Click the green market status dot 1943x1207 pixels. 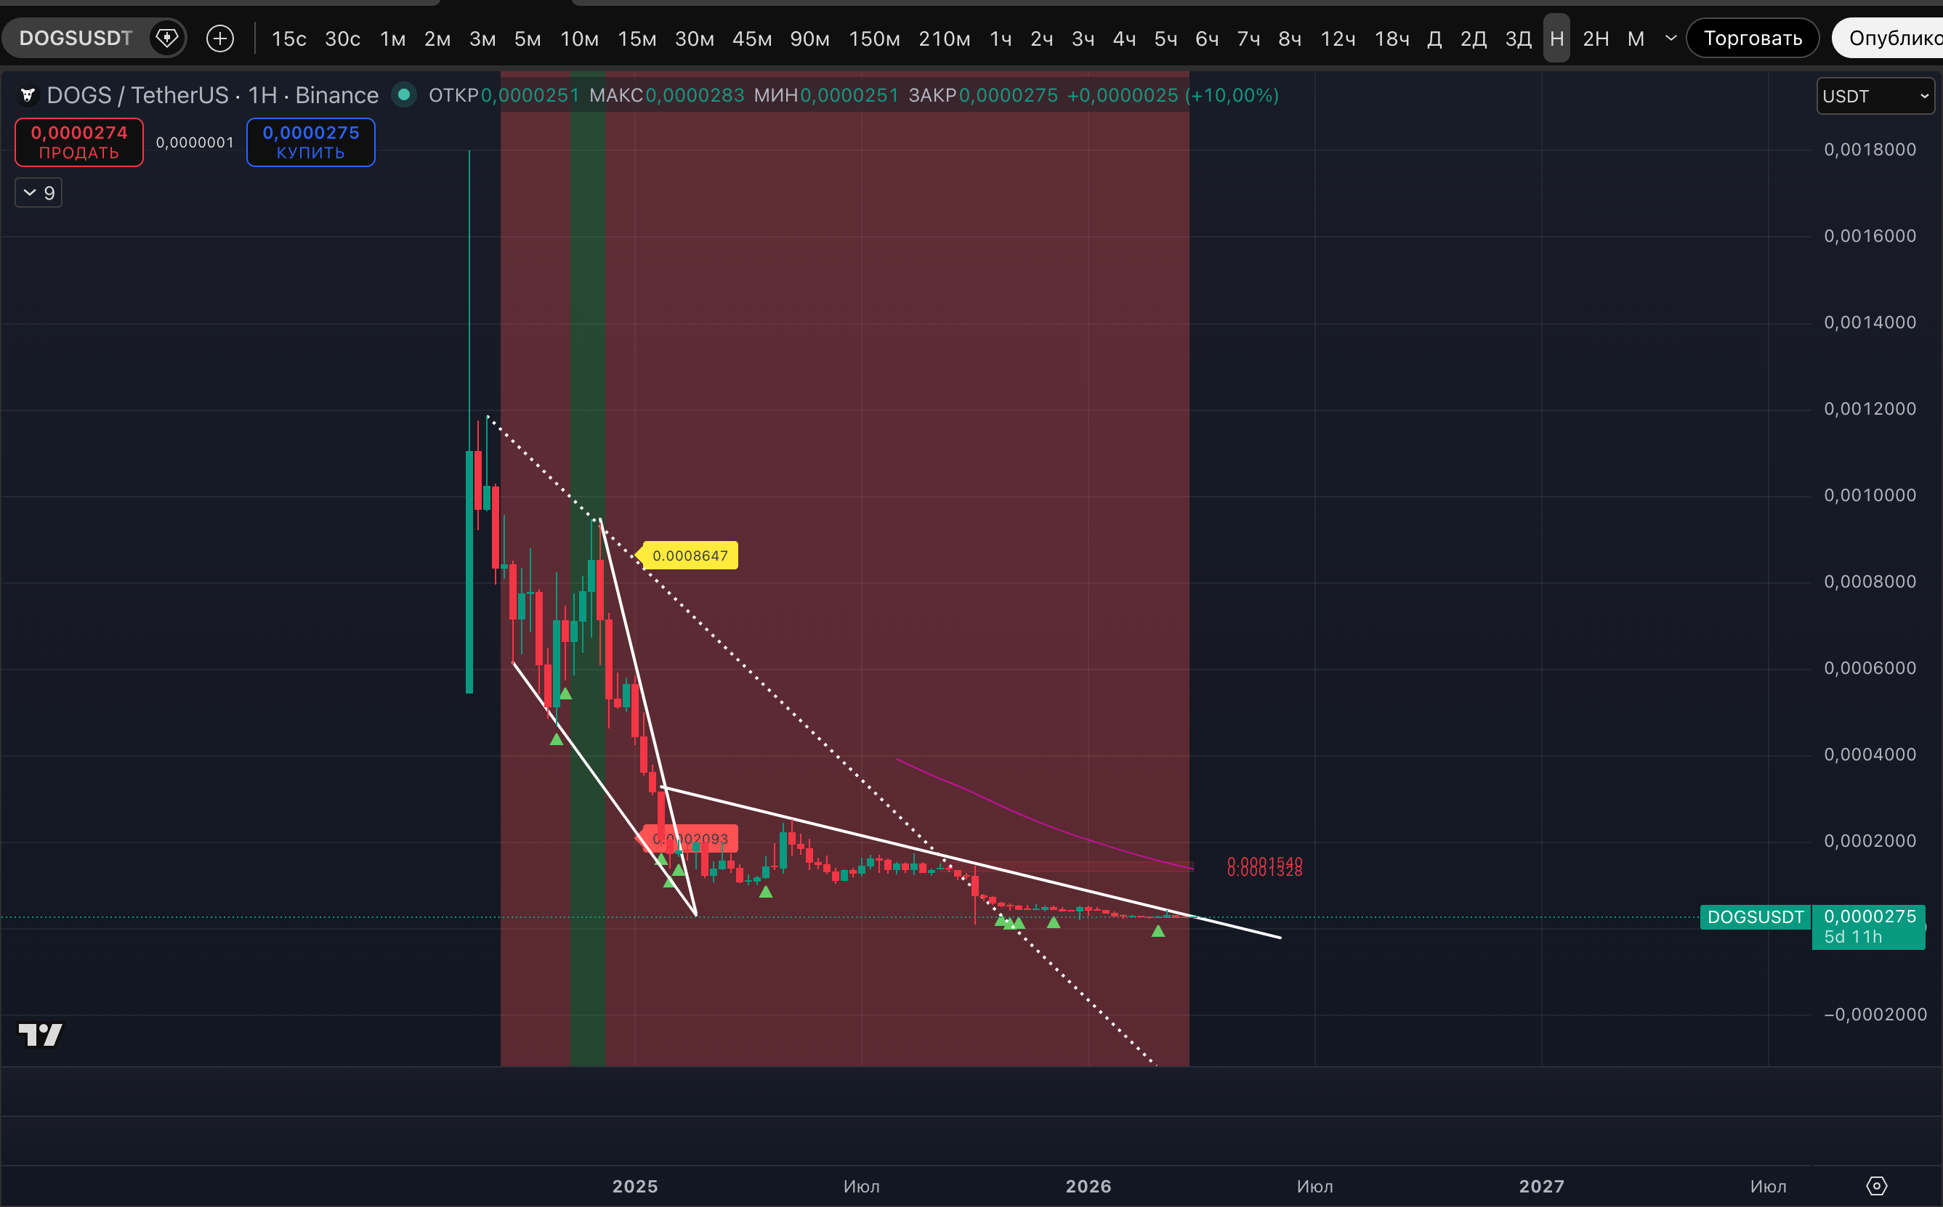(404, 95)
